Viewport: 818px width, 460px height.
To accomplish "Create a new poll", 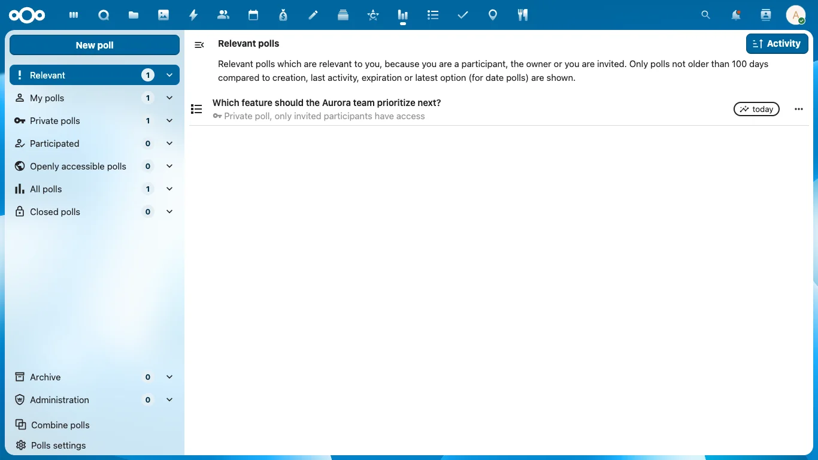I will click(x=95, y=45).
